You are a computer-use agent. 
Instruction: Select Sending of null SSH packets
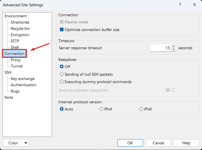62,74
